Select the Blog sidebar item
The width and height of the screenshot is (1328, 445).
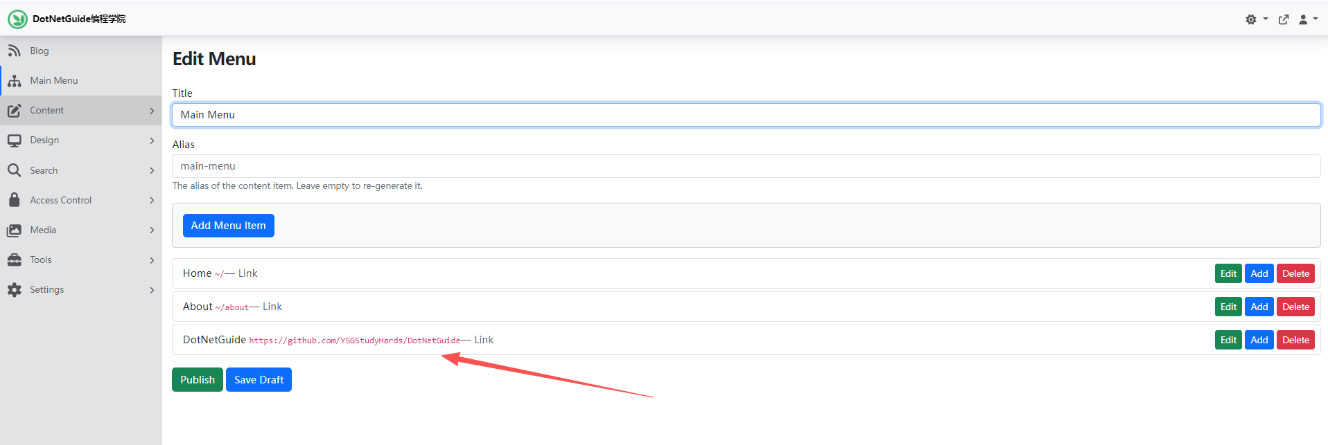point(40,51)
